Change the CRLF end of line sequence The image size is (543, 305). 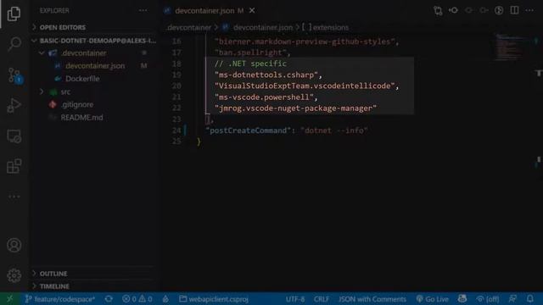click(x=321, y=299)
